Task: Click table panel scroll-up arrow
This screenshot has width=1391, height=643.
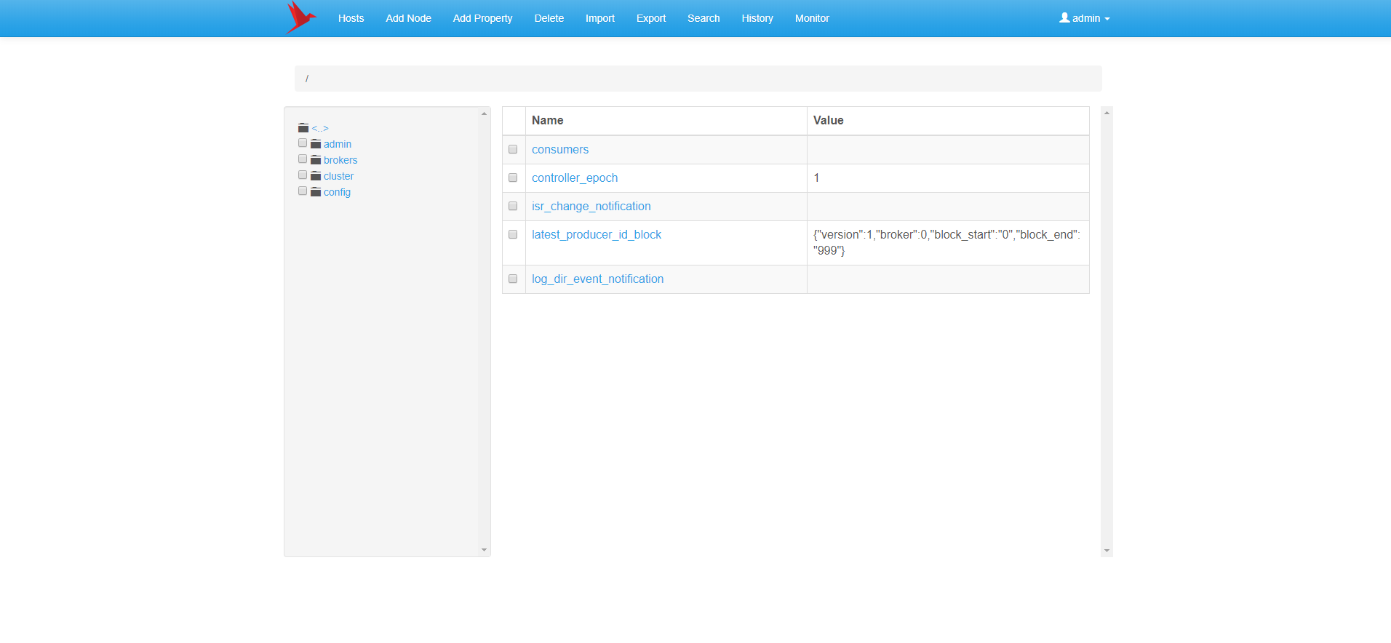Action: 1107,113
